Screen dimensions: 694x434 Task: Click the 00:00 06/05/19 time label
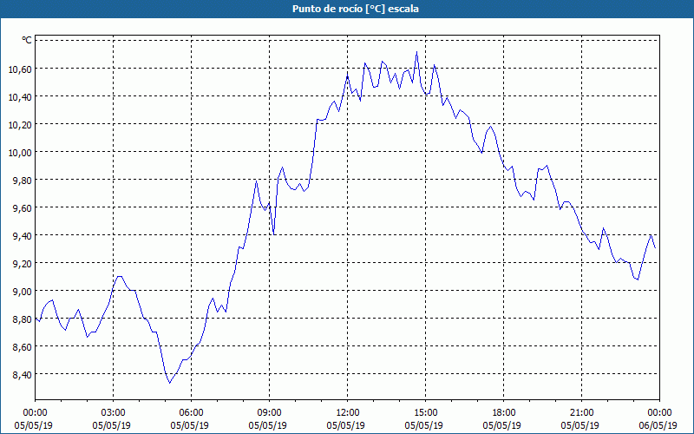pyautogui.click(x=658, y=419)
